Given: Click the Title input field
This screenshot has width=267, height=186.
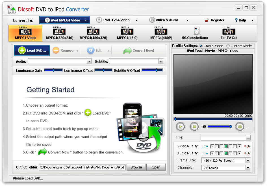Looking at the screenshot, I should pos(223,138).
